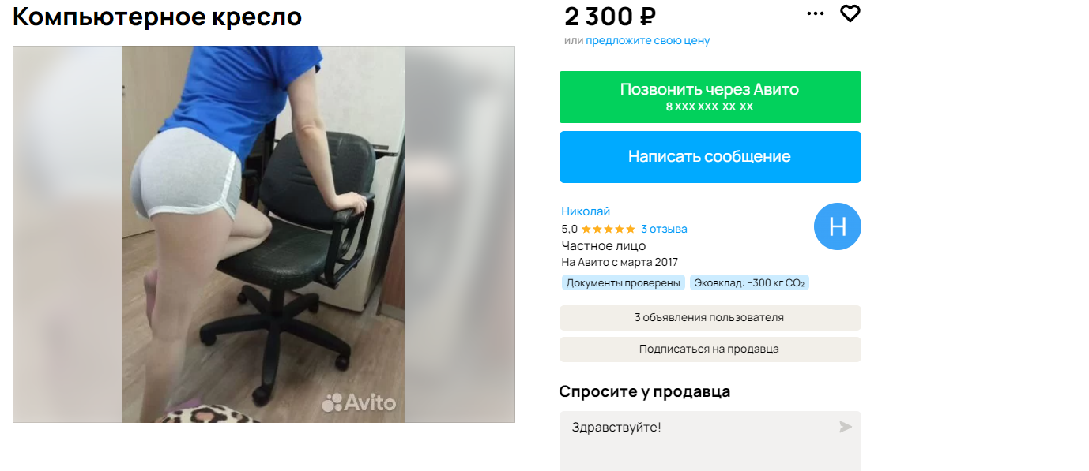
Task: Subscribe via Подписаться на продавца
Action: 710,350
